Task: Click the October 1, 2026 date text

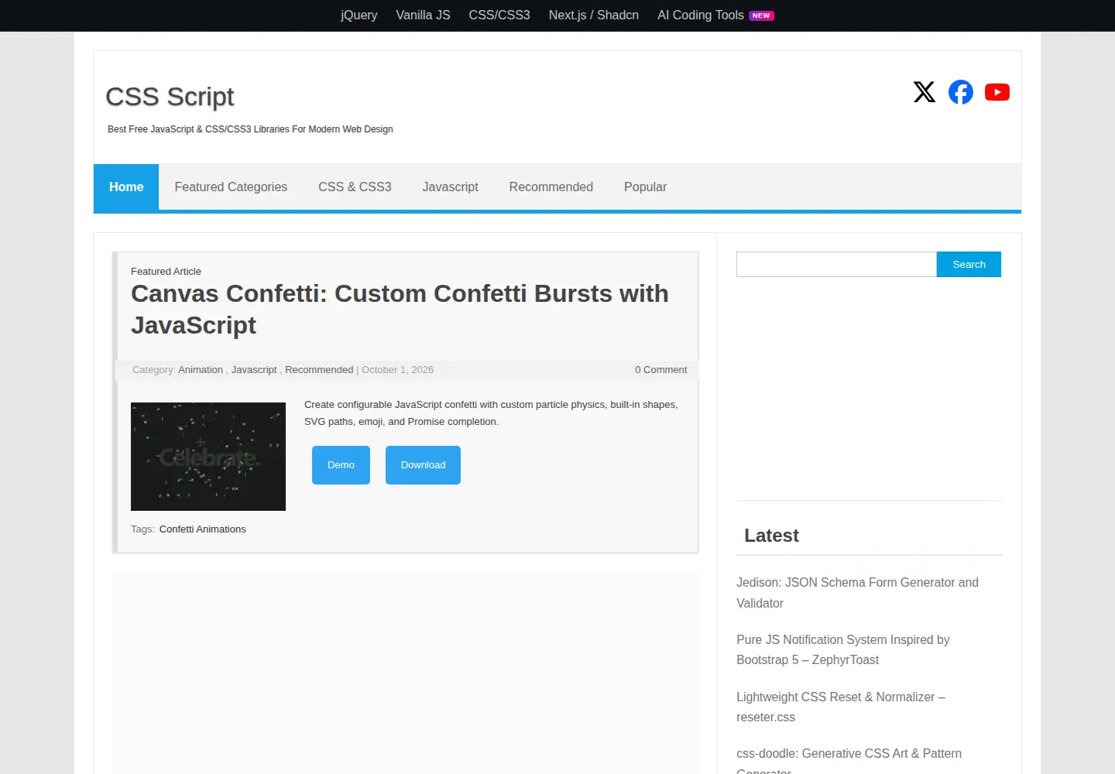Action: coord(397,370)
